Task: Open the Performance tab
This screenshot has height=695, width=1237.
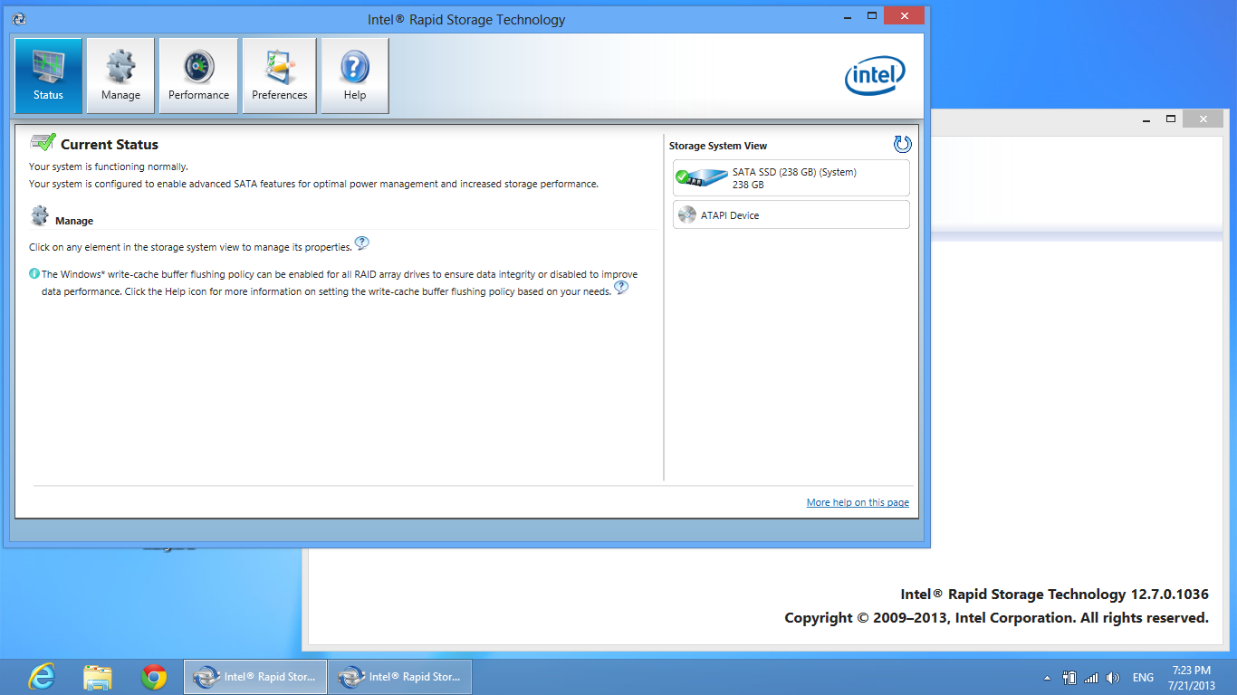Action: 198,76
